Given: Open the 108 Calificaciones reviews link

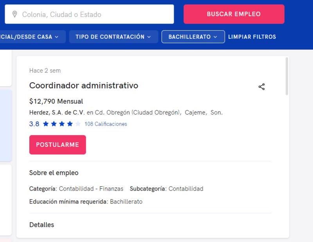Looking at the screenshot, I should pyautogui.click(x=106, y=124).
